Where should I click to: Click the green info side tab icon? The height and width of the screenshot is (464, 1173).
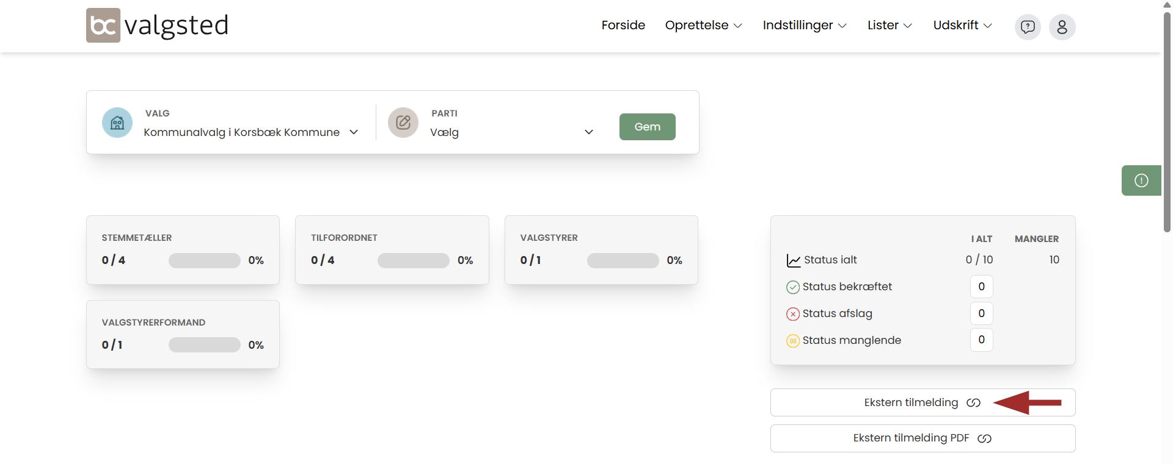[x=1141, y=180]
